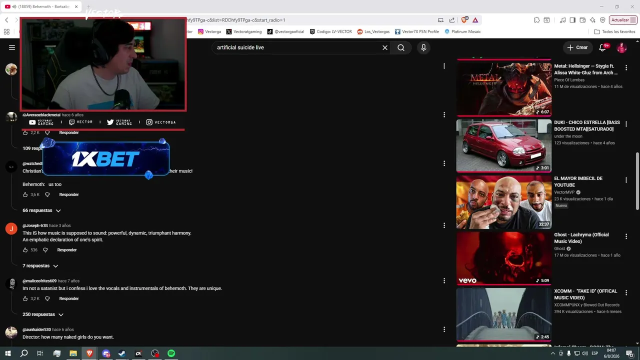Click the magnifier search button
The height and width of the screenshot is (360, 640).
pyautogui.click(x=401, y=47)
